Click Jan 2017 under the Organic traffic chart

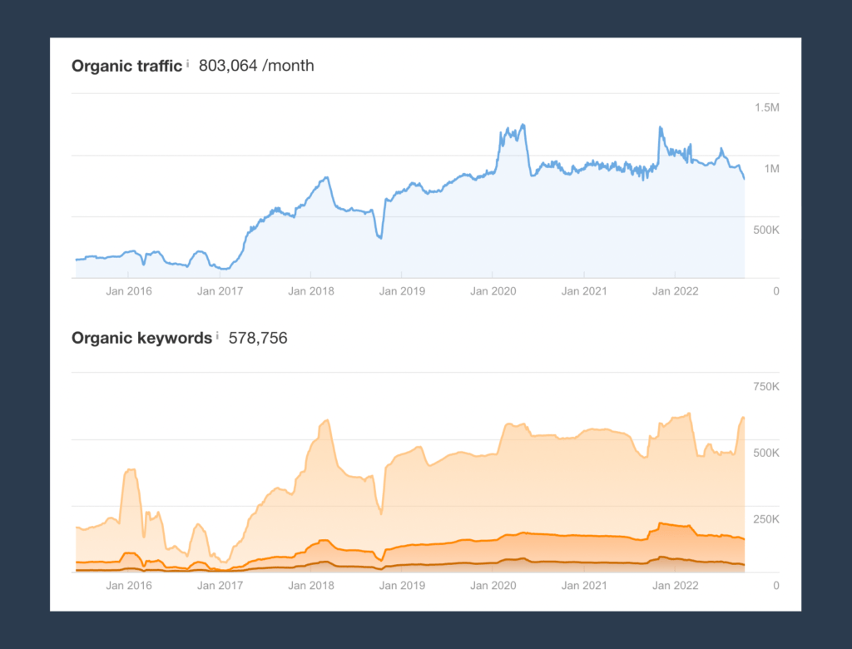point(220,291)
